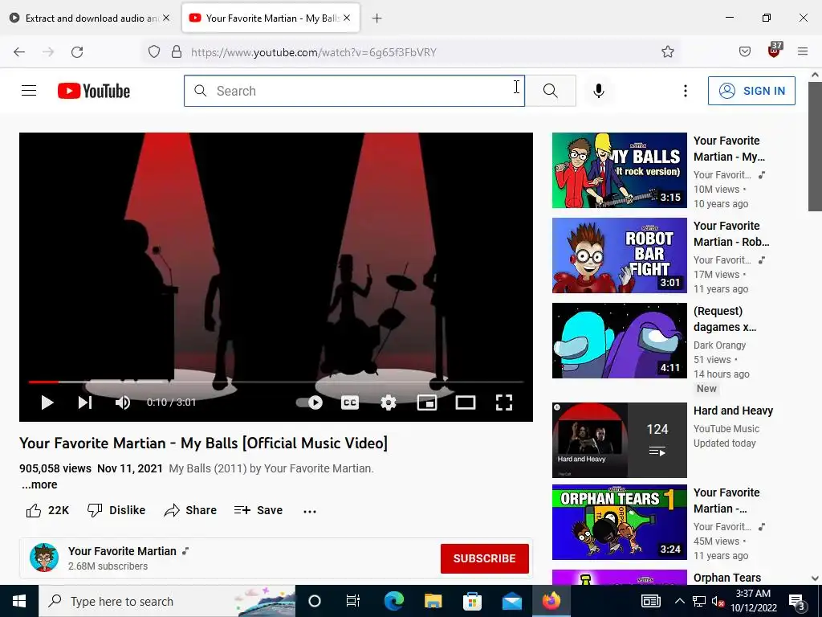Open YouTube settings three-dot menu
Image resolution: width=822 pixels, height=617 pixels.
(x=686, y=91)
